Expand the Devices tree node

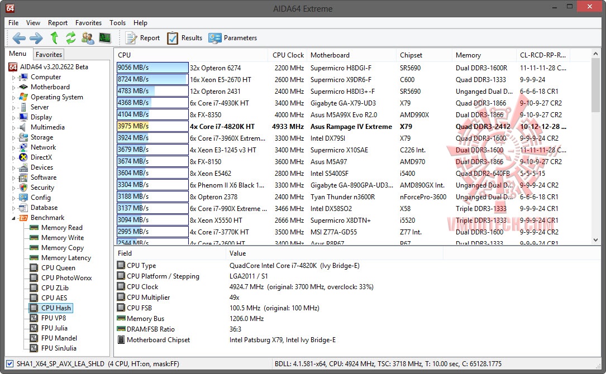[x=13, y=167]
